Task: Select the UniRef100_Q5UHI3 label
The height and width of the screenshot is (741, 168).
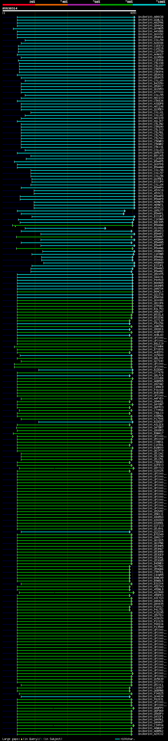Action: 151,231
